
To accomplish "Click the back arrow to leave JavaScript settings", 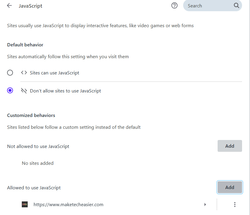I will click(x=9, y=5).
